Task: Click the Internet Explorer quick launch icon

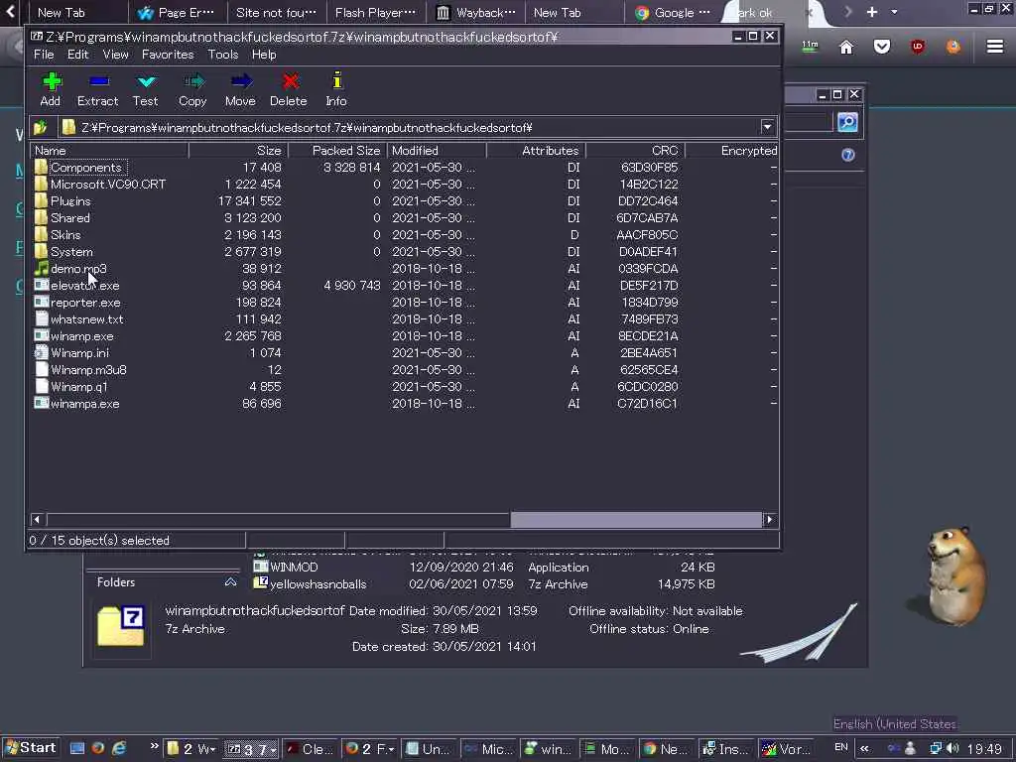Action: coord(119,748)
